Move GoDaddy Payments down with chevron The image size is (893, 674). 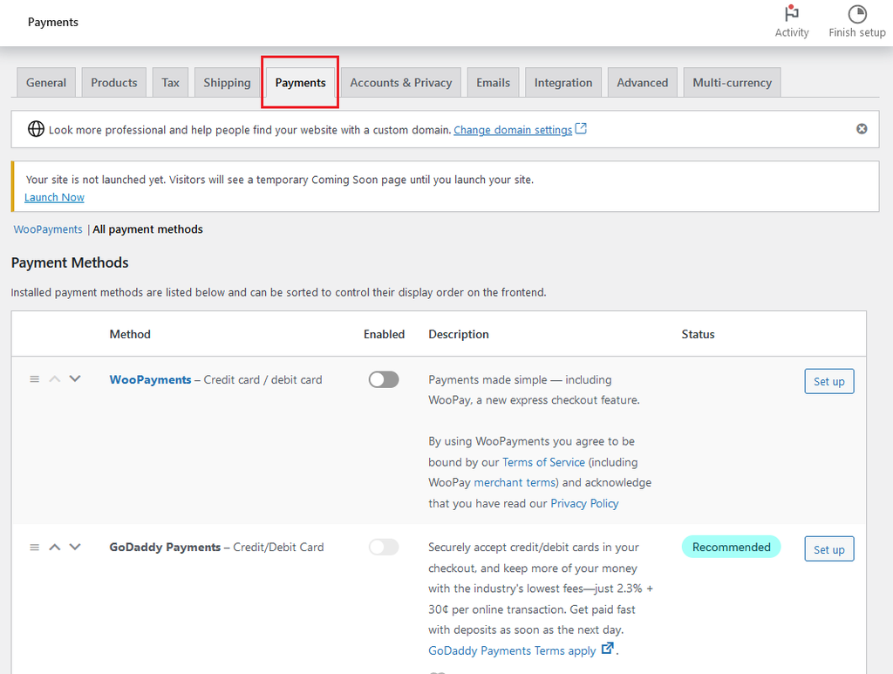click(x=75, y=547)
